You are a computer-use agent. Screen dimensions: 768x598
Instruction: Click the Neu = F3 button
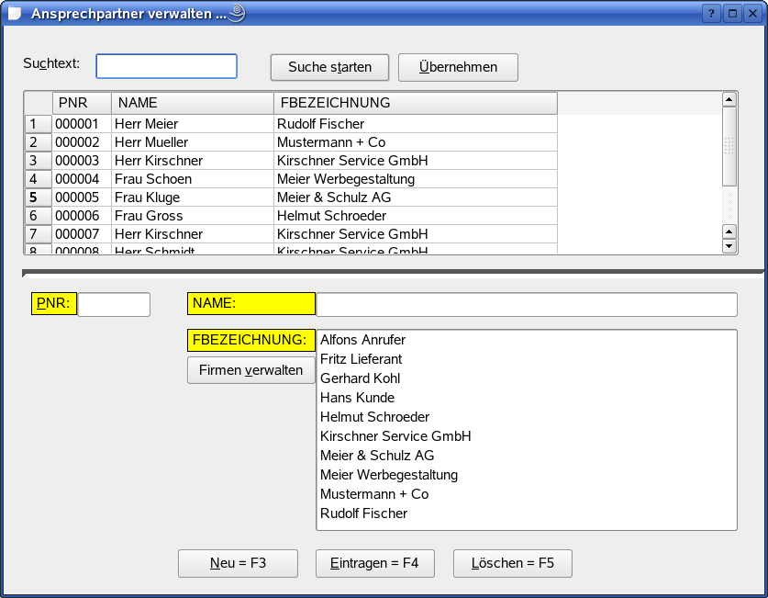click(x=238, y=563)
